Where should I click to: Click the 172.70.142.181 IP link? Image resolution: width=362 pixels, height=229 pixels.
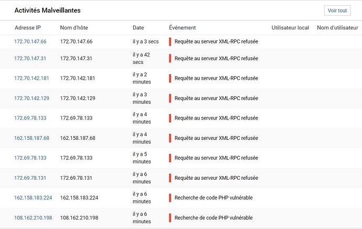[31, 78]
